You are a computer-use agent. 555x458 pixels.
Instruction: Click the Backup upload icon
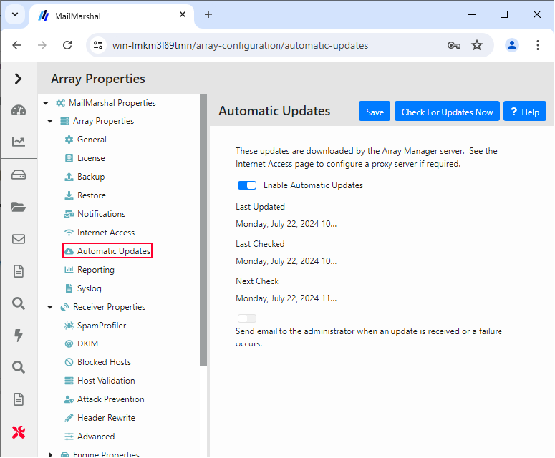69,177
